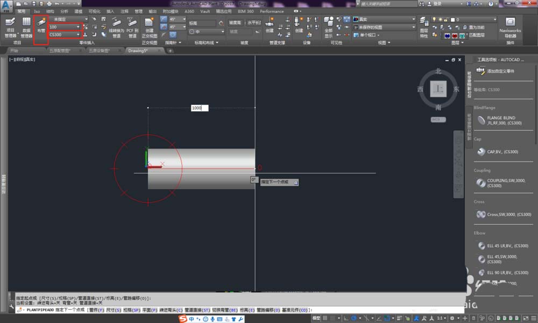Screen dimensions: 538x323
Task: Click the Save icon in quick access toolbar
Action: [x=34, y=4]
